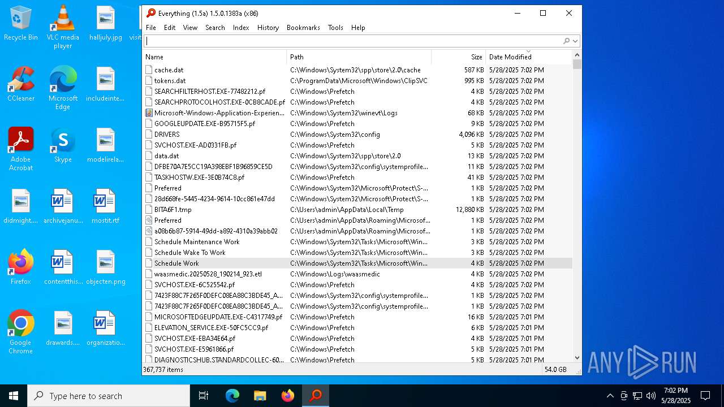This screenshot has height=407, width=724.
Task: Click the 54.0 GB status bar entry
Action: tap(555, 369)
